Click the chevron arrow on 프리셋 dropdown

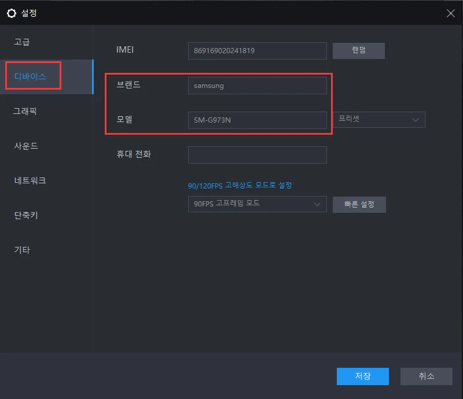tap(416, 120)
